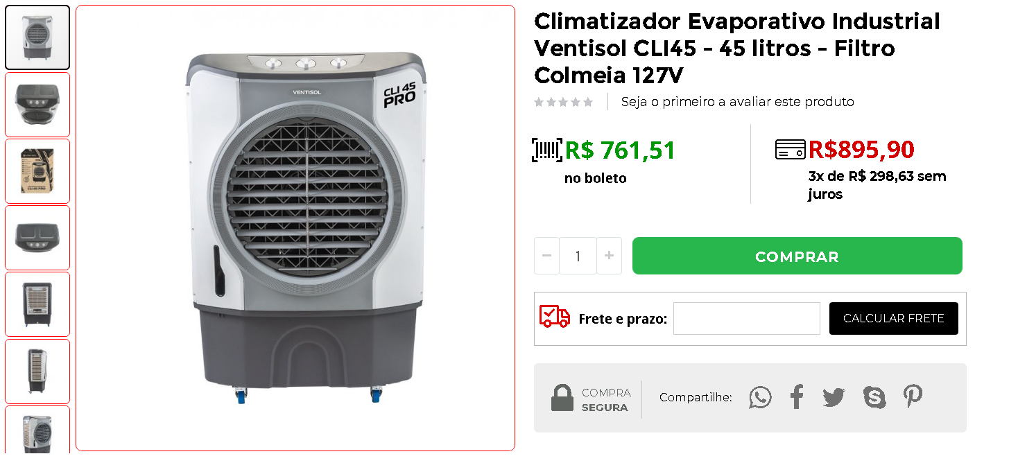
Task: Share product on Pinterest
Action: (x=913, y=396)
